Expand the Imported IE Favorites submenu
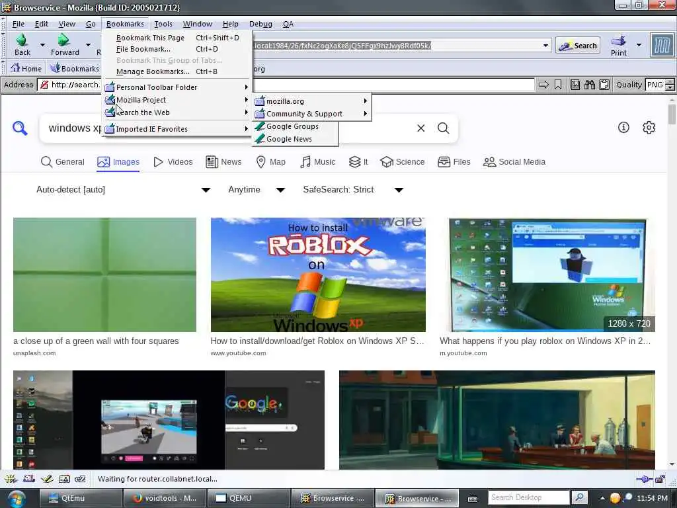The width and height of the screenshot is (677, 508). [177, 129]
